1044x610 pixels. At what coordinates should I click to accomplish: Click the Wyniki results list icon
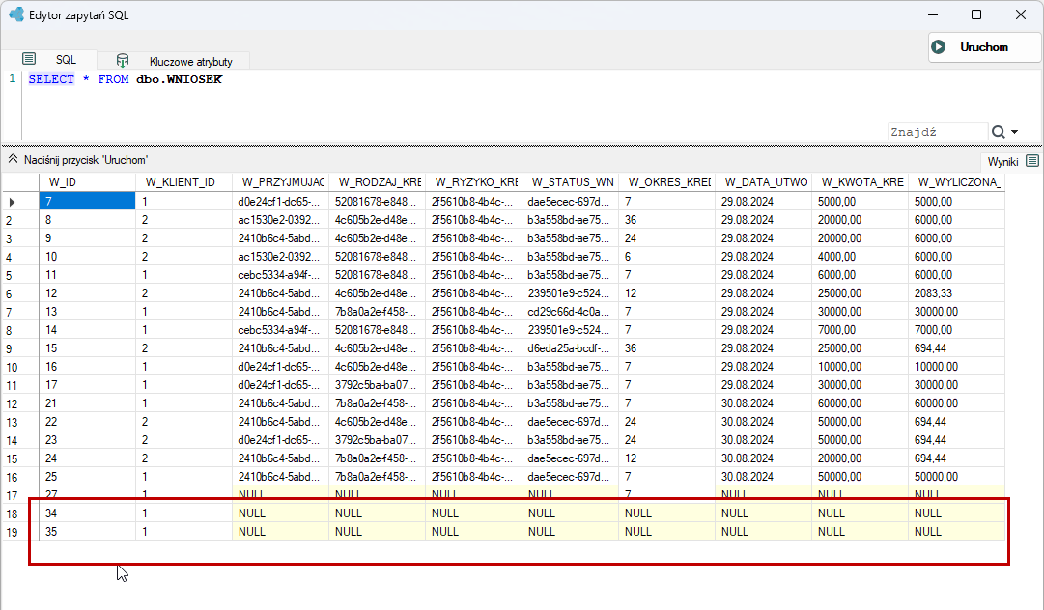(1032, 161)
